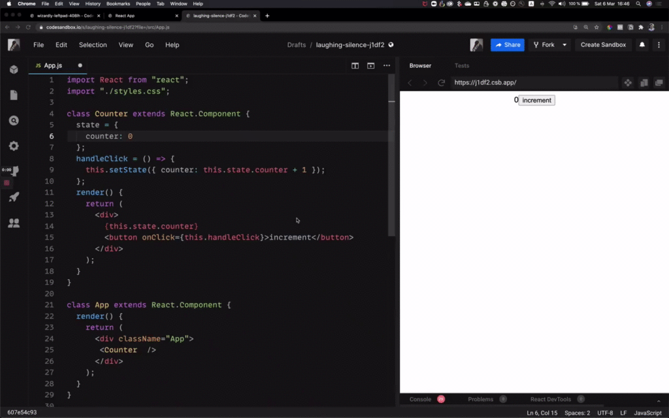Bookmark page with Chrome star icon

coord(596,27)
